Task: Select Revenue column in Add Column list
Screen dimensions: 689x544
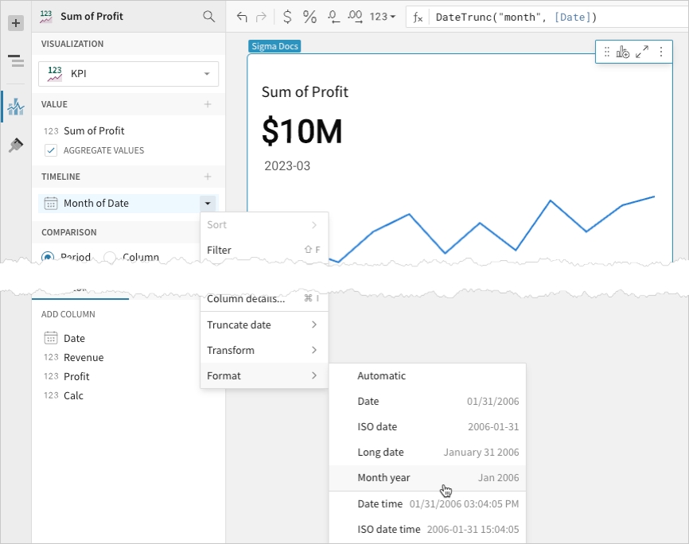Action: [x=84, y=357]
